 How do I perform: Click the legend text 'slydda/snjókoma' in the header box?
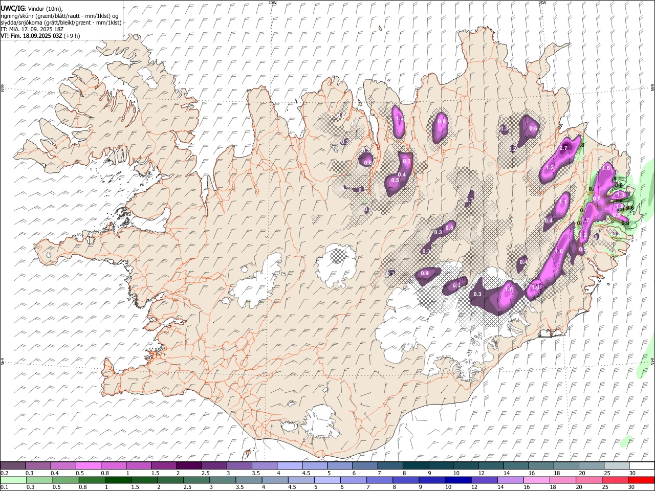pyautogui.click(x=20, y=23)
